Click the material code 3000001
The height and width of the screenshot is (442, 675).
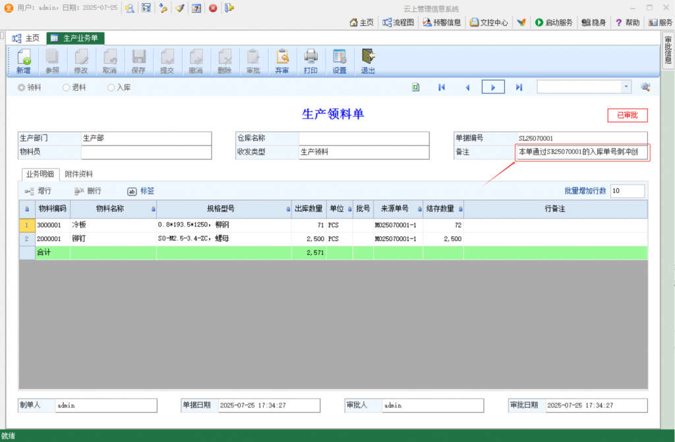click(53, 225)
